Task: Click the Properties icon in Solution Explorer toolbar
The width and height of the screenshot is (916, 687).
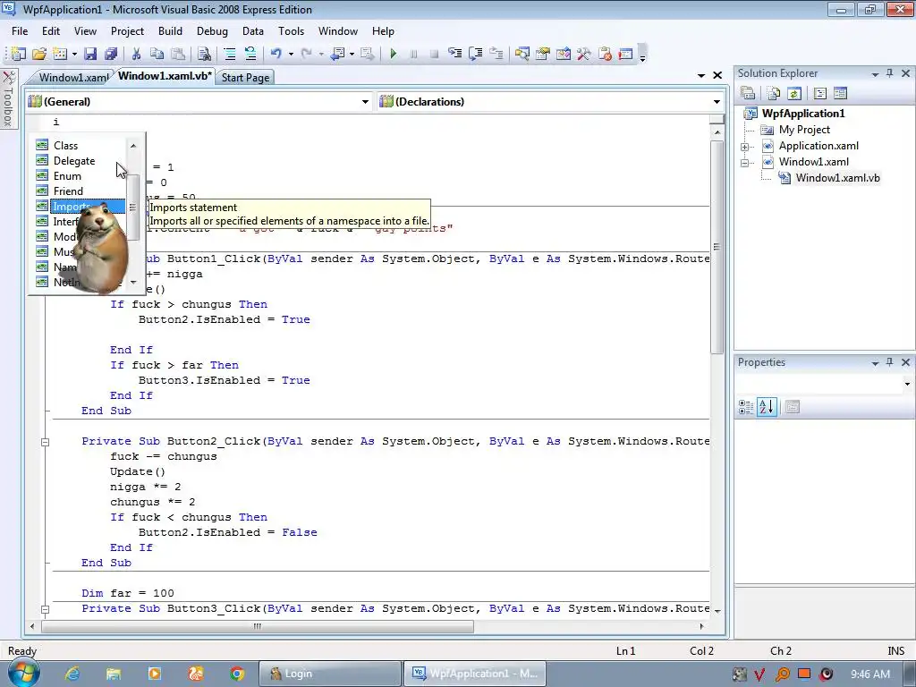Action: point(748,93)
